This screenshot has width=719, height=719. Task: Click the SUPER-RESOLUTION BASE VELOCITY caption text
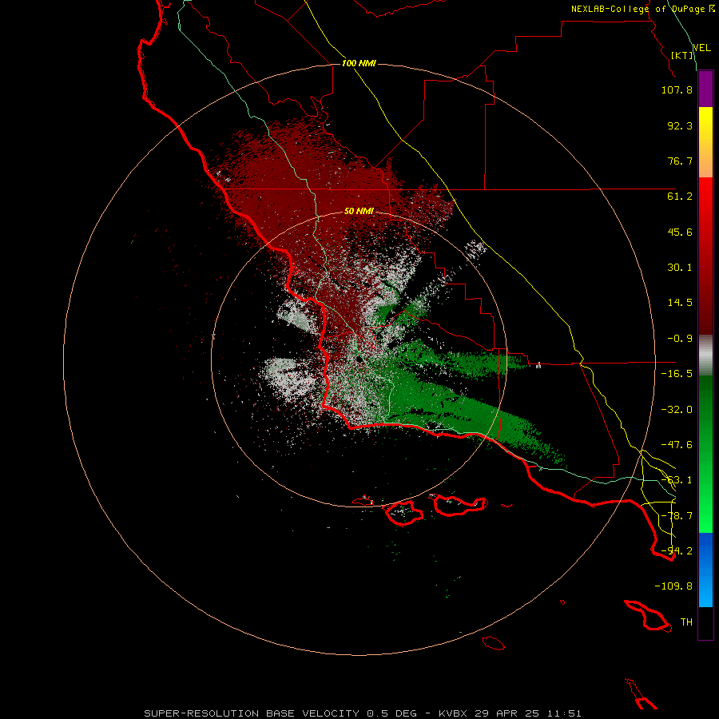pos(253,713)
